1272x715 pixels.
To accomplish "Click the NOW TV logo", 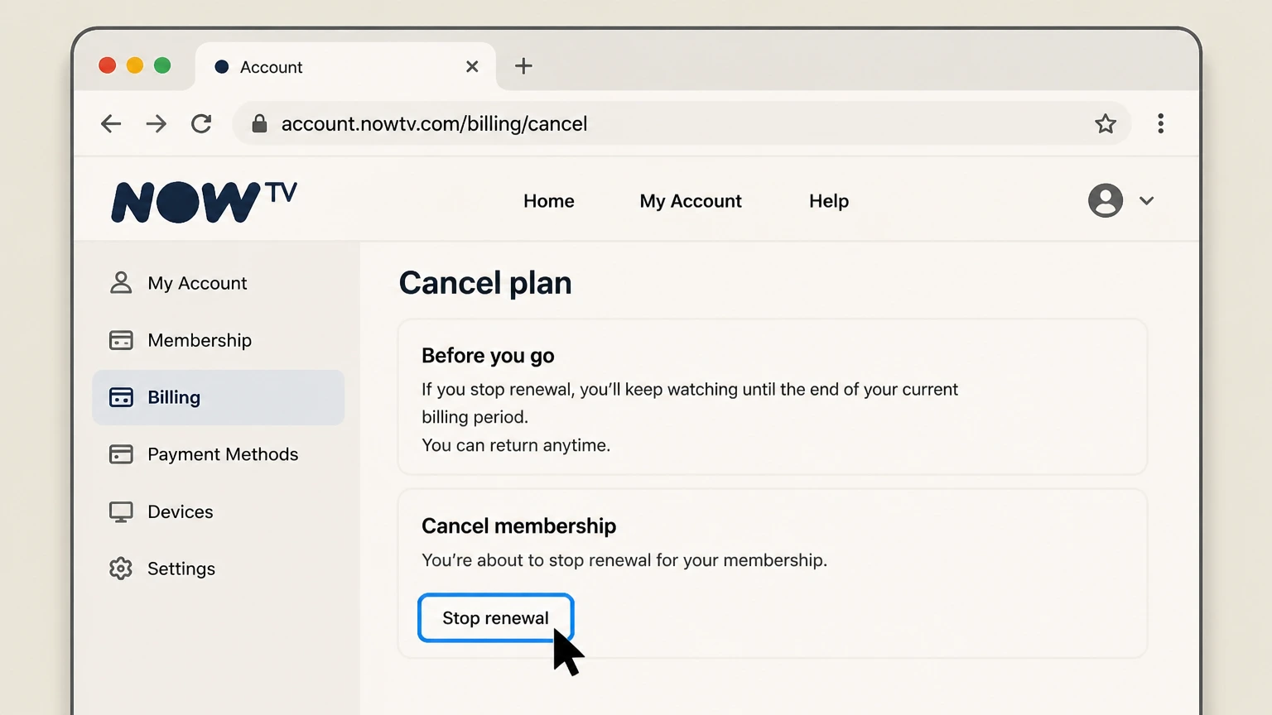I will click(x=205, y=201).
